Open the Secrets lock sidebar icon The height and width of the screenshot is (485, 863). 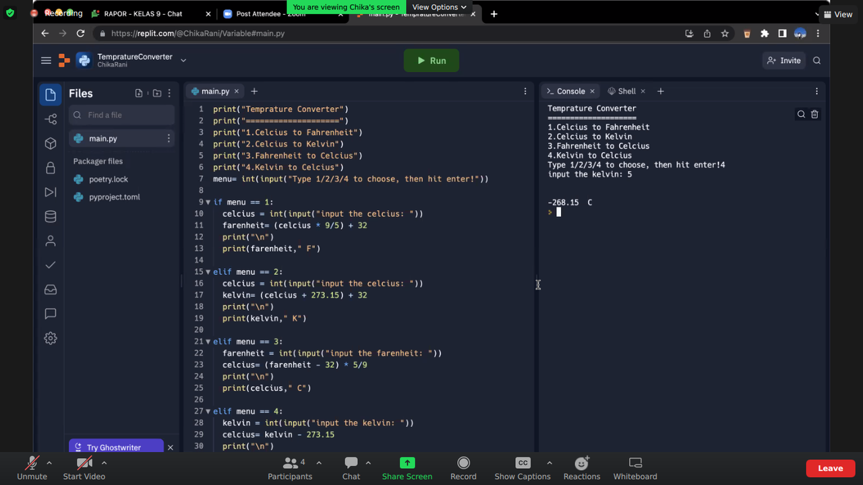pos(51,168)
